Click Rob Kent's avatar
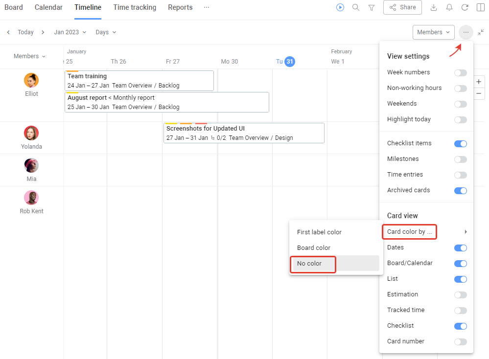Image resolution: width=489 pixels, height=359 pixels. [31, 198]
